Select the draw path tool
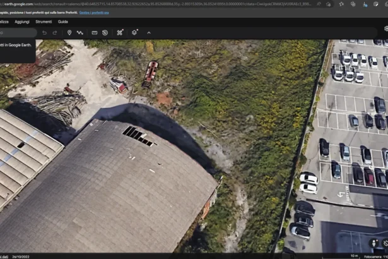The image size is (388, 259). click(80, 32)
